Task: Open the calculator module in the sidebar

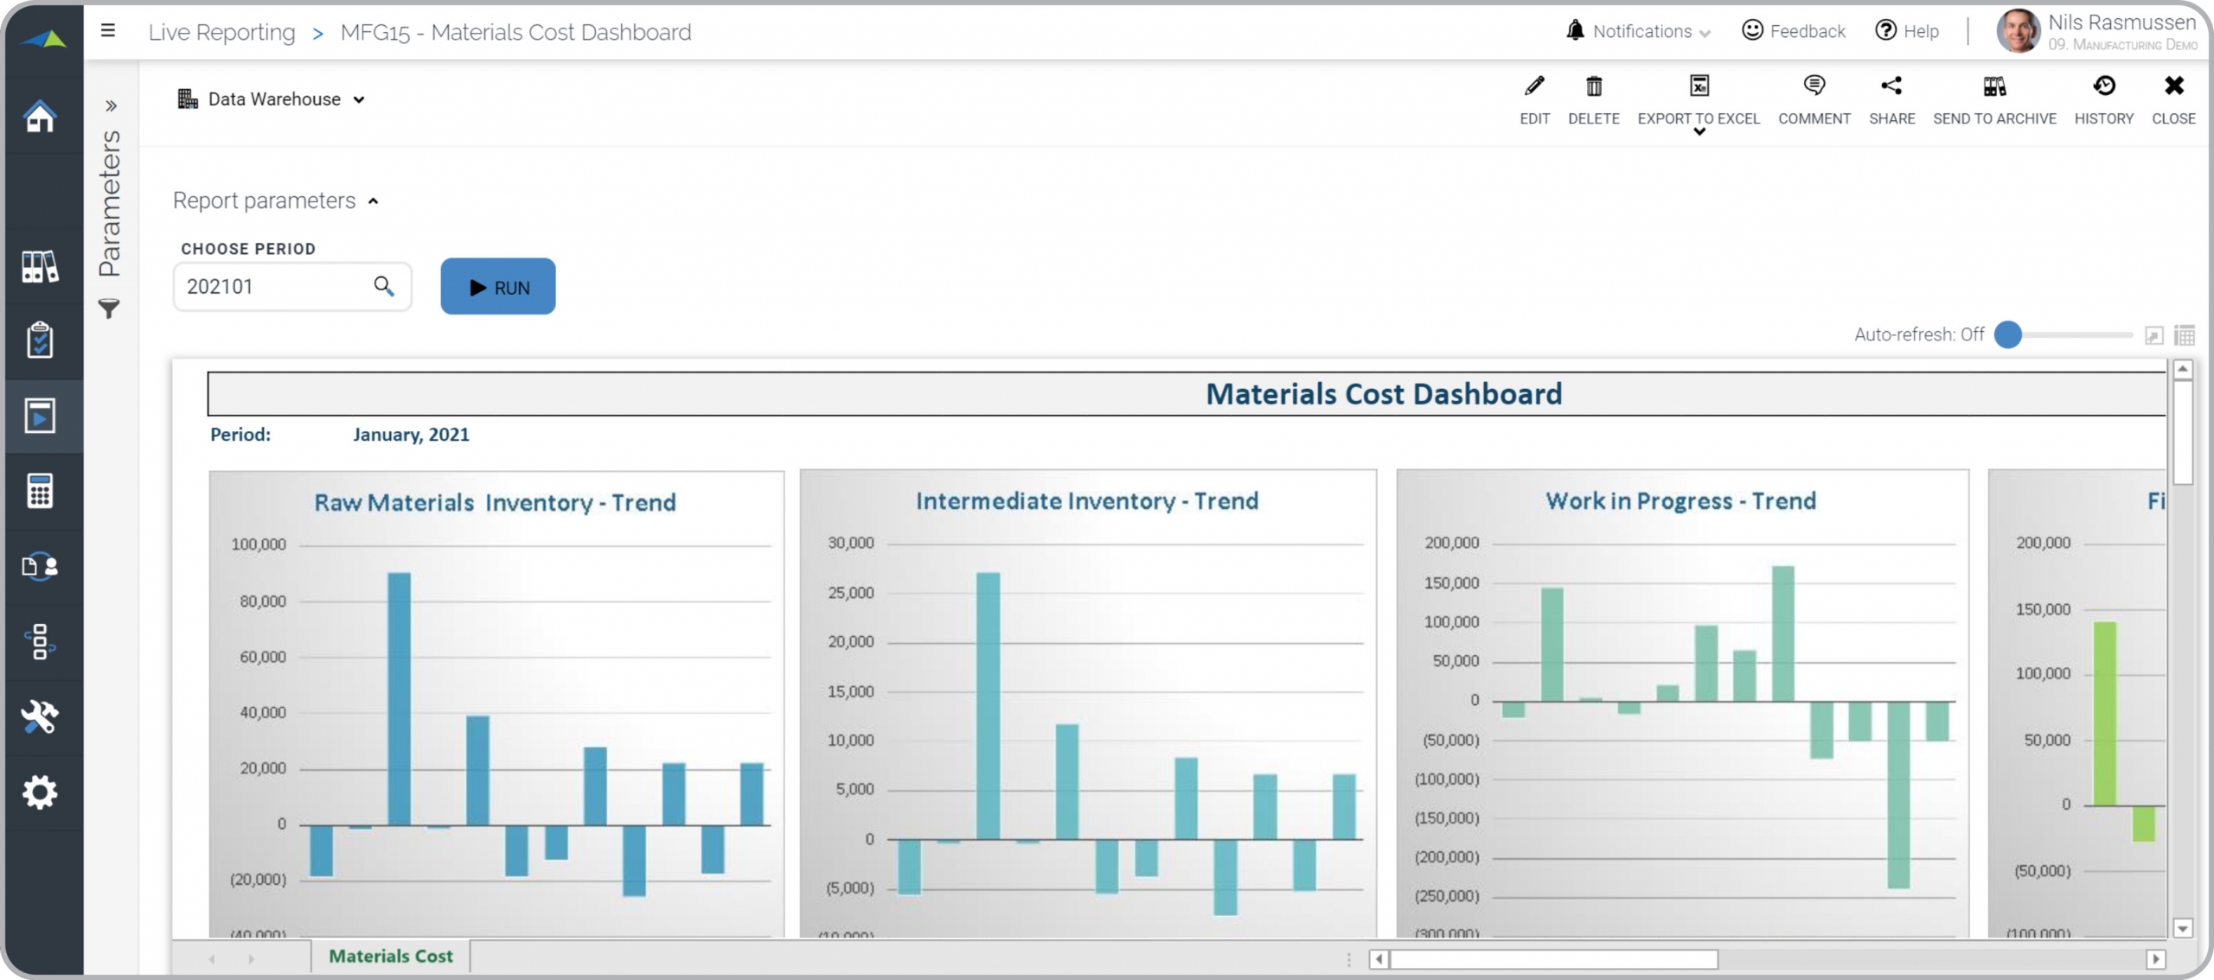Action: [40, 491]
